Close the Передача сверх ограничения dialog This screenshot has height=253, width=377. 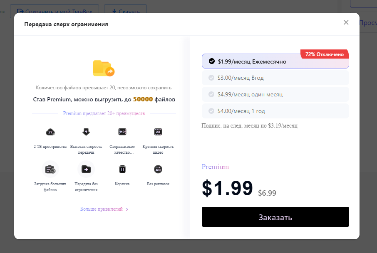(346, 22)
